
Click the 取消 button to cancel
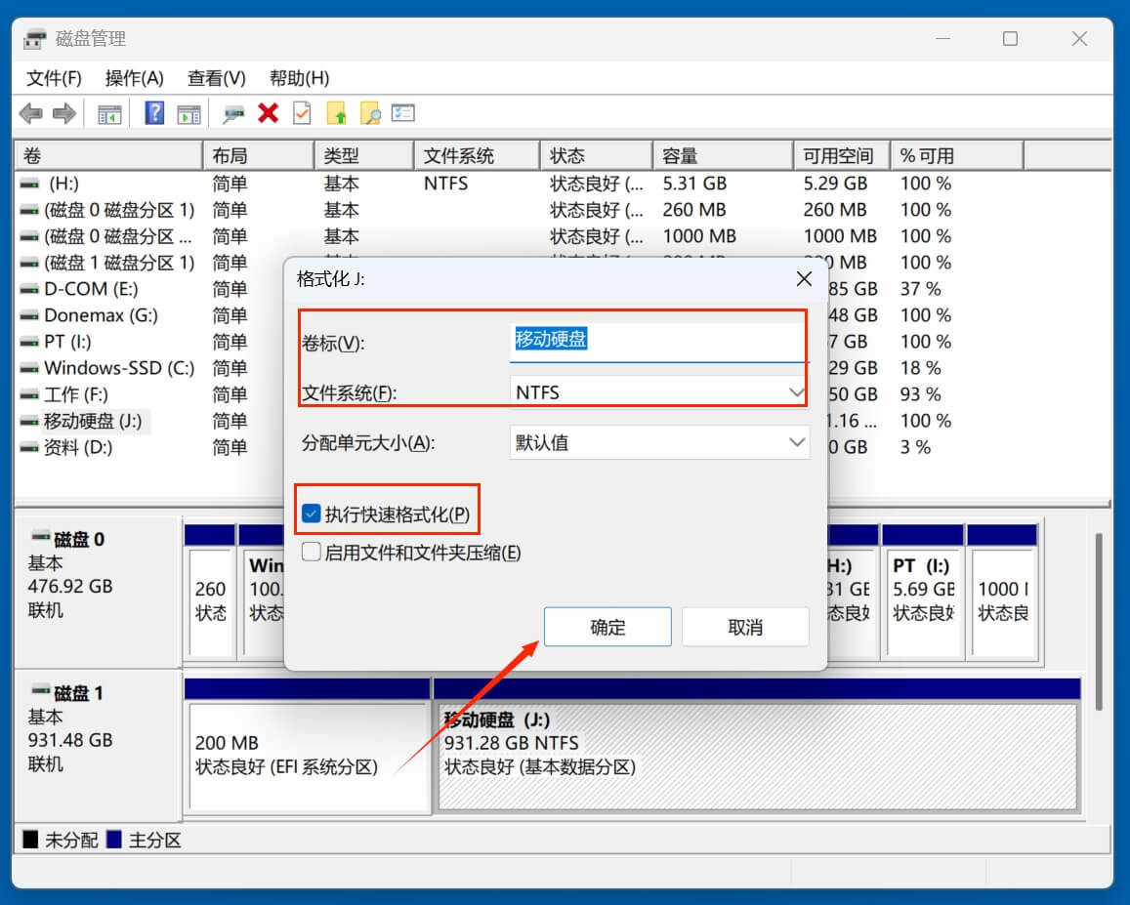pos(745,626)
